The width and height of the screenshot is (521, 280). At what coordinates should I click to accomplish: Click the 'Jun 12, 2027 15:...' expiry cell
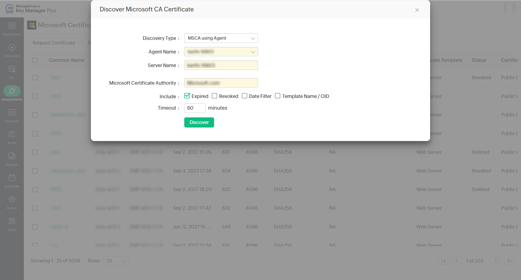tap(192, 227)
